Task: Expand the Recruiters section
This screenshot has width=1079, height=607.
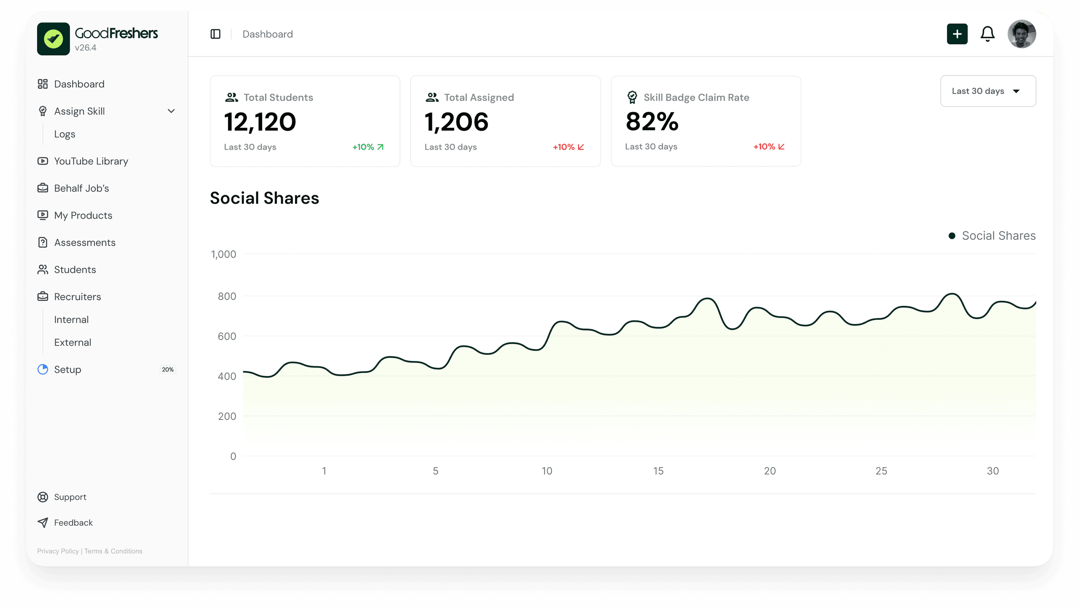Action: pyautogui.click(x=77, y=297)
